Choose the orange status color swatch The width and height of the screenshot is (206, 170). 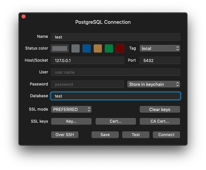[98, 48]
